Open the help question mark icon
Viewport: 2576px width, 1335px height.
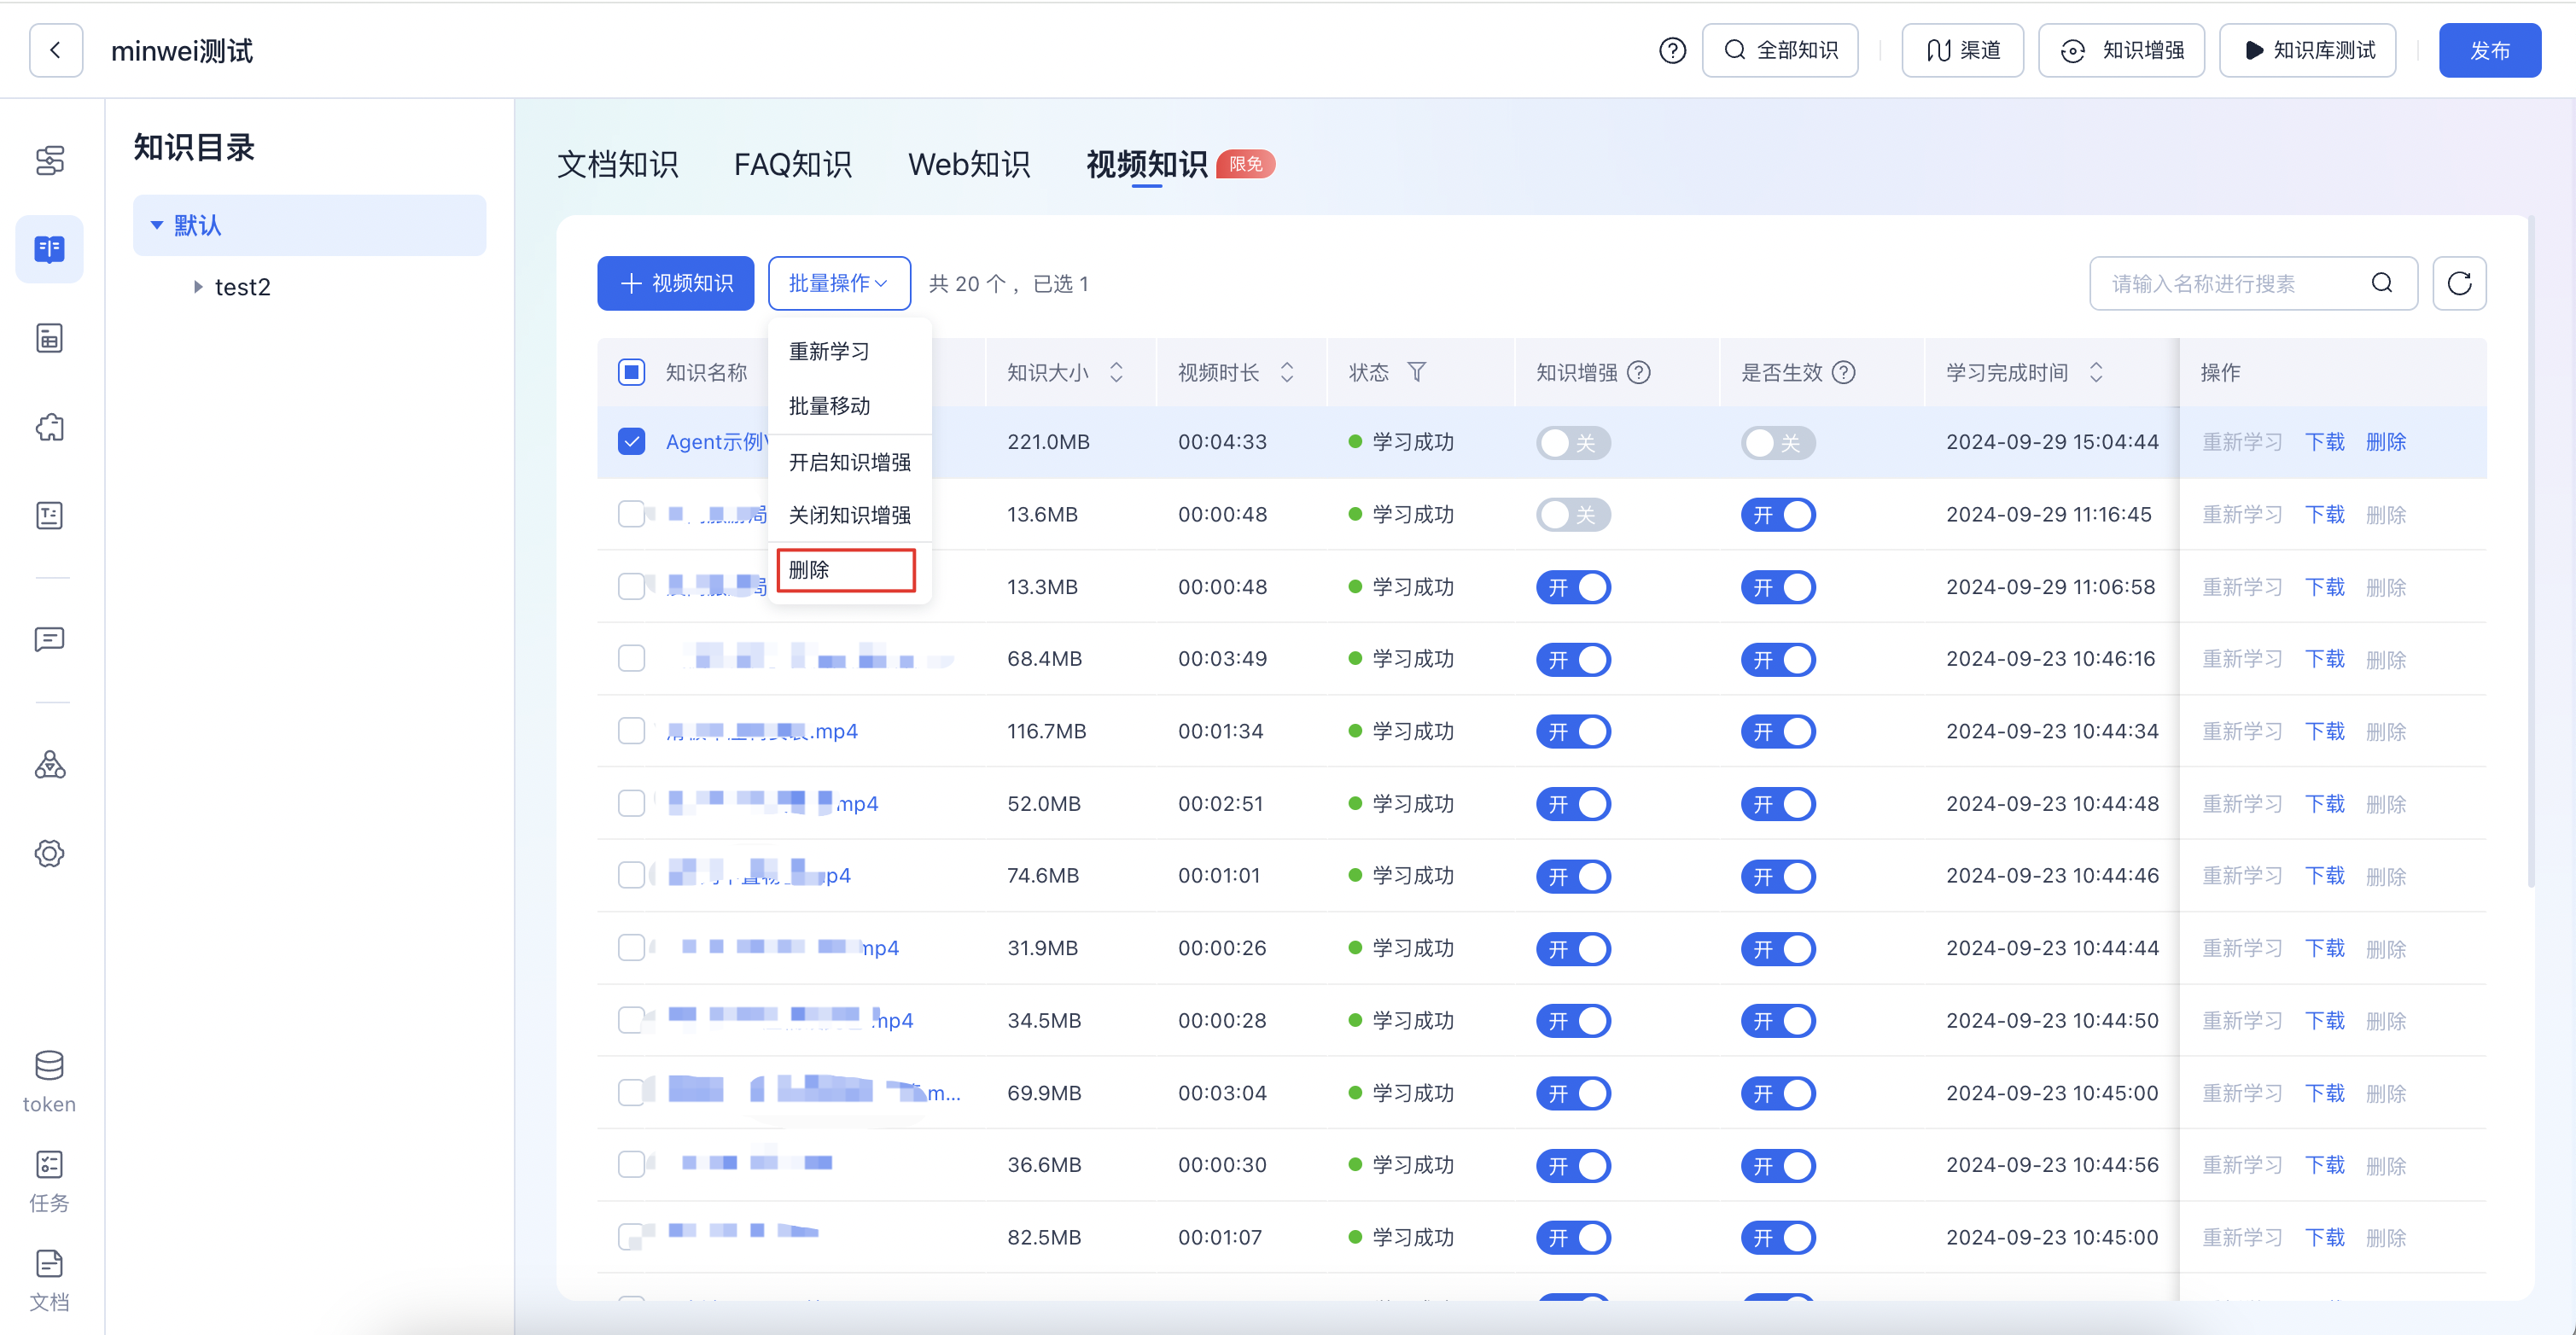tap(1672, 50)
